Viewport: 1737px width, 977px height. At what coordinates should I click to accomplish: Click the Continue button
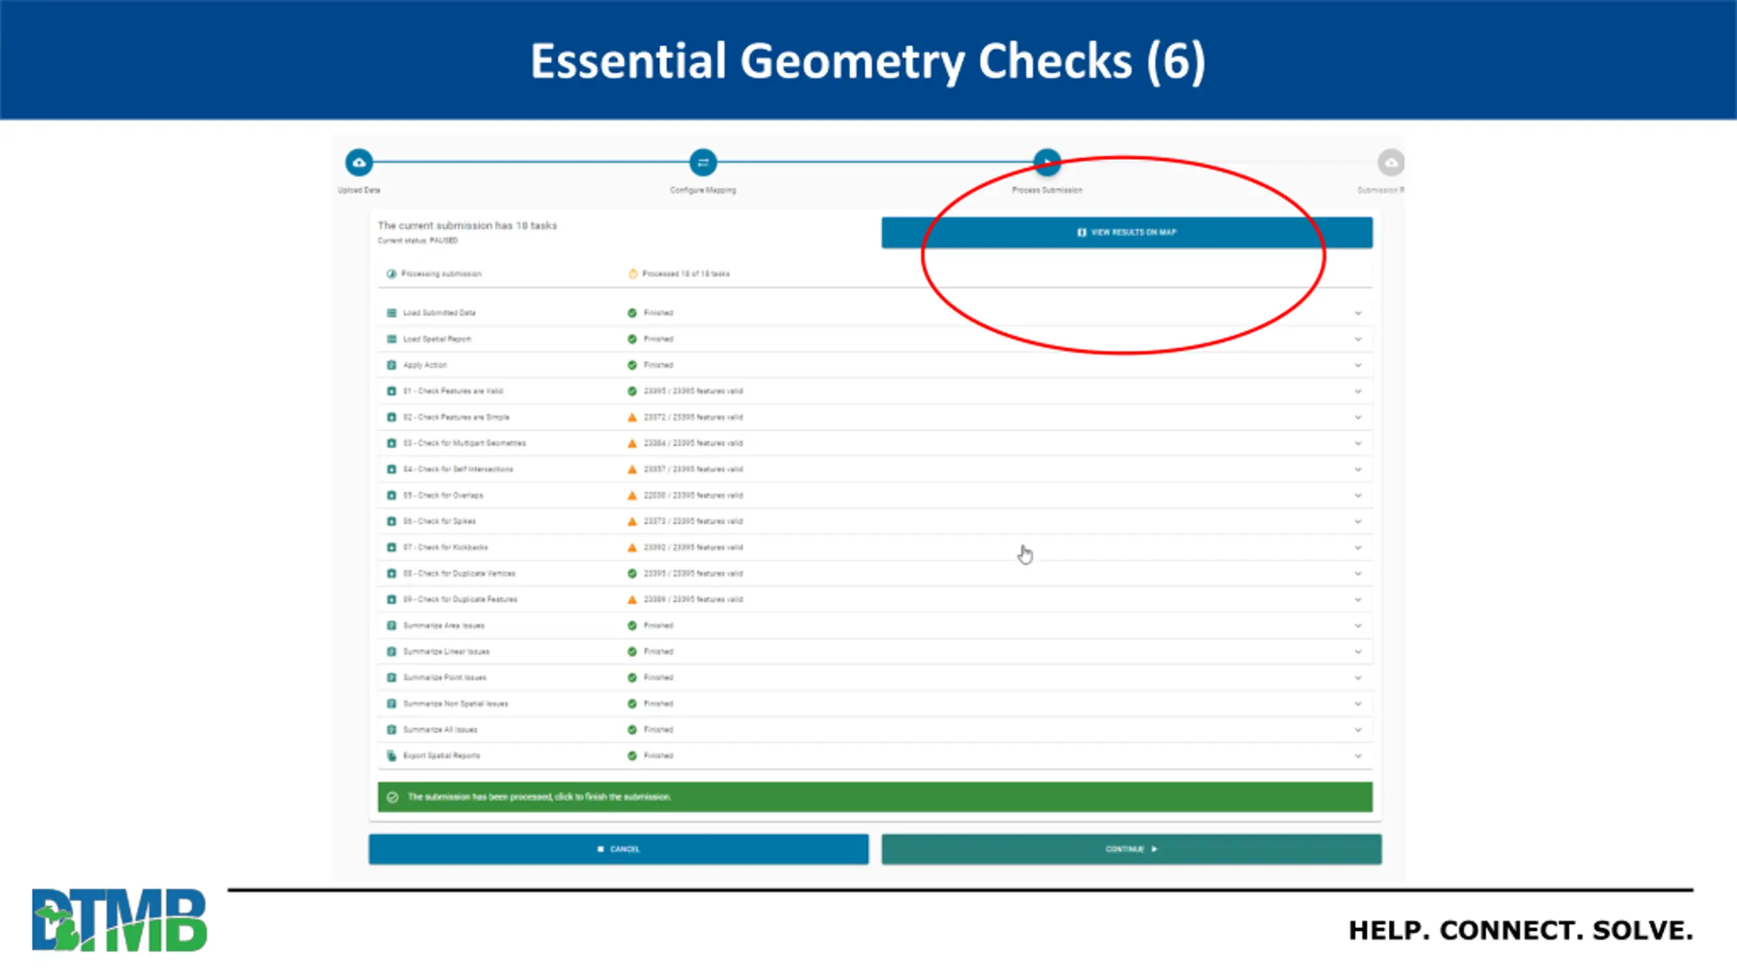[1131, 849]
